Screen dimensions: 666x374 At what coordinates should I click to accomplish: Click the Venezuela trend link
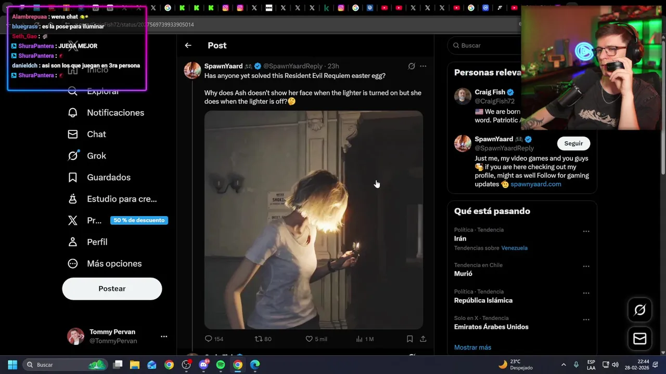[515, 248]
